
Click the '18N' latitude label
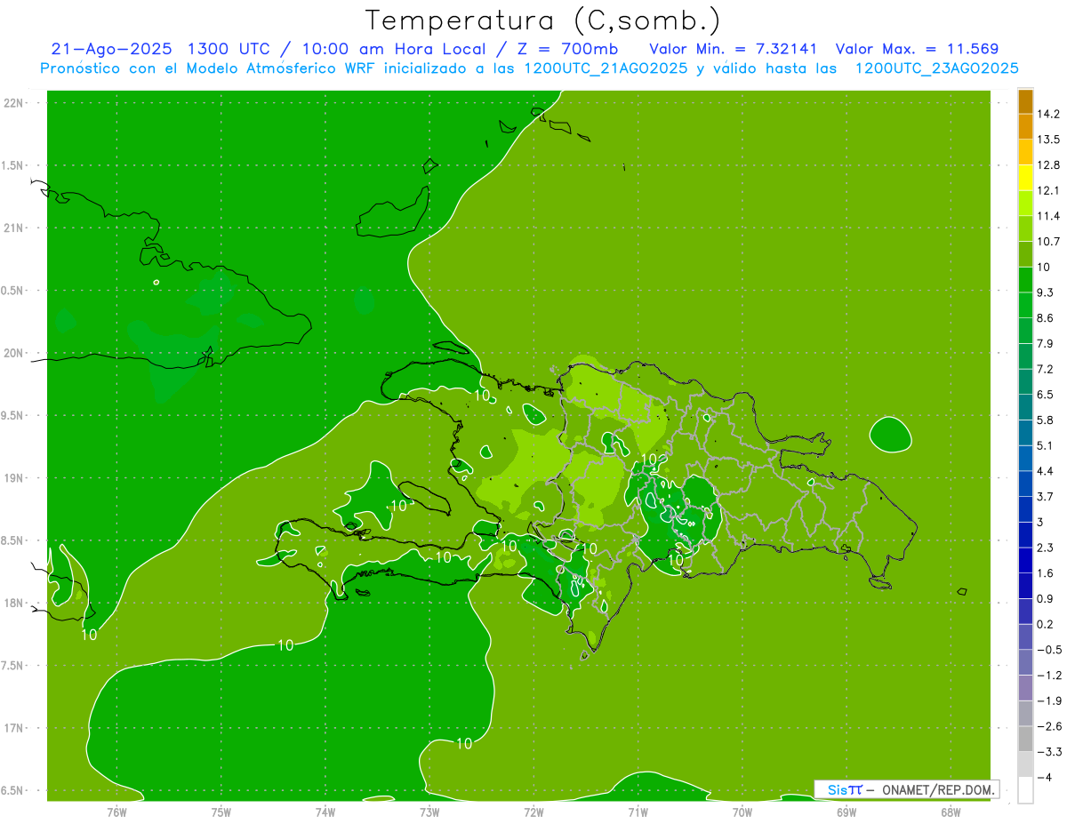click(x=14, y=603)
